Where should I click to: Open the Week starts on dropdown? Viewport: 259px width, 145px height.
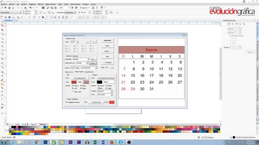click(82, 63)
